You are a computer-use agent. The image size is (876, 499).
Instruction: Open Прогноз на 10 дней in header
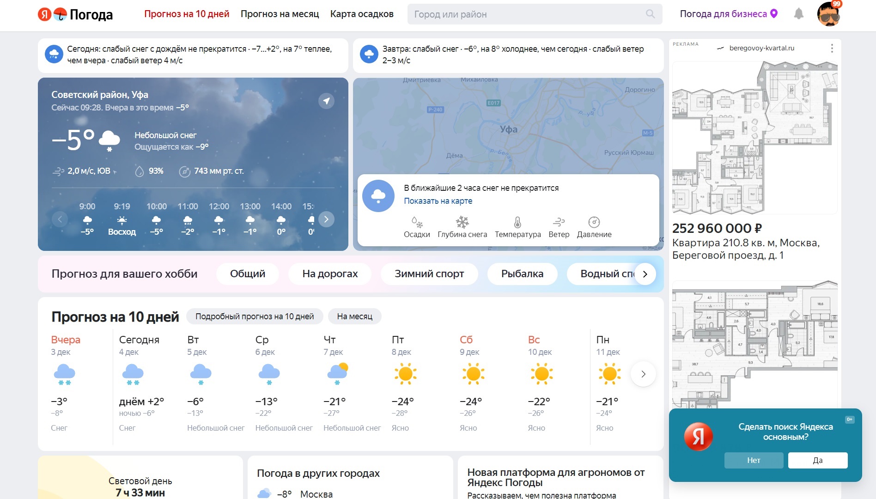point(187,14)
